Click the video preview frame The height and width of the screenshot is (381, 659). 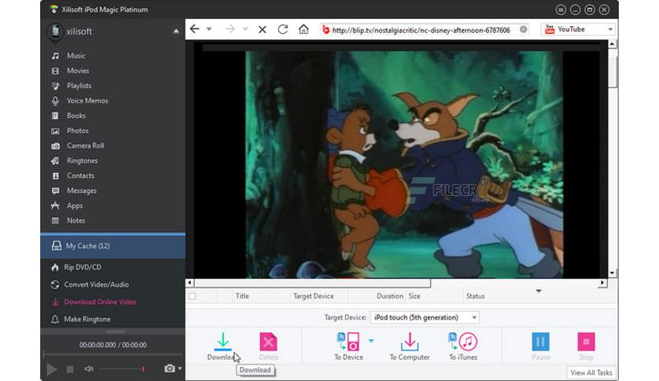(404, 165)
